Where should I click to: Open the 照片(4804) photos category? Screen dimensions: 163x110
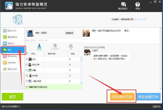click(12, 56)
